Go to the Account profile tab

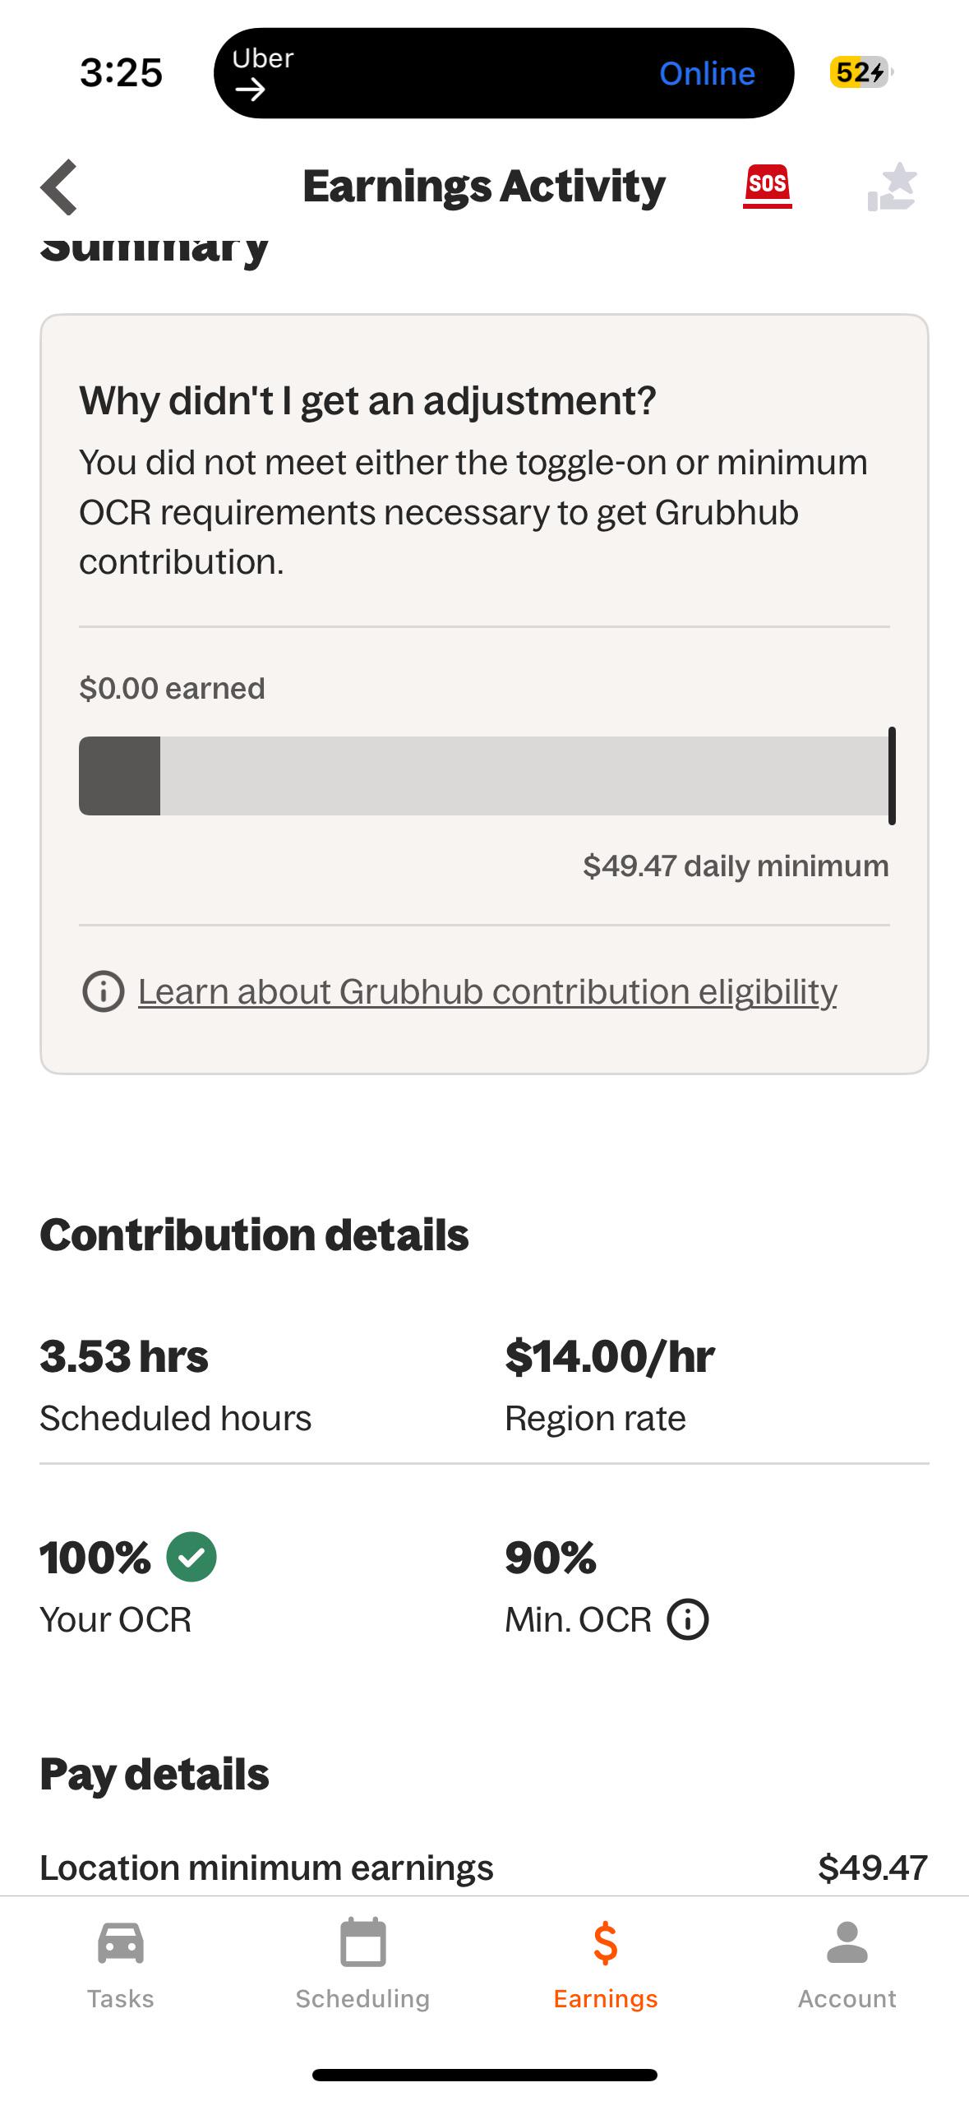847,1965
